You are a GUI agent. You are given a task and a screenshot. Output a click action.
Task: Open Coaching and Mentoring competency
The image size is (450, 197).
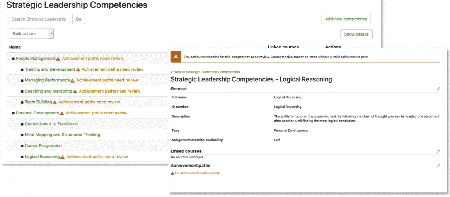[48, 91]
